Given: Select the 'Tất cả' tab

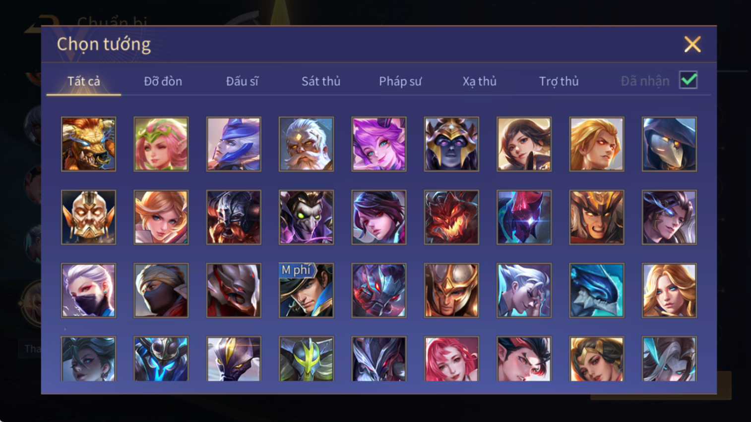Looking at the screenshot, I should (x=84, y=81).
